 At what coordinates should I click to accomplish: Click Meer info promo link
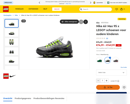click(68, 4)
